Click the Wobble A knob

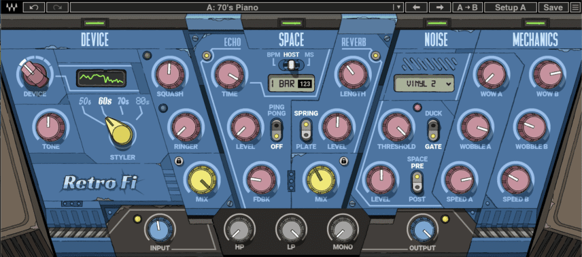[x=475, y=127]
